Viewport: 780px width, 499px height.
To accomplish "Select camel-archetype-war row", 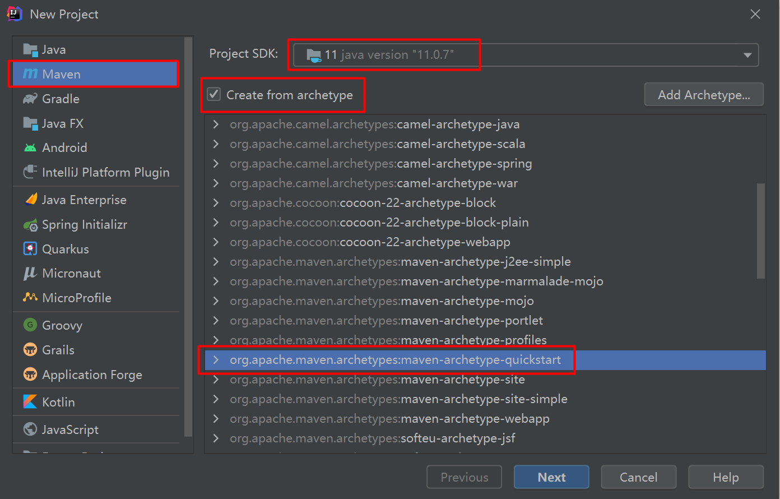I will coord(485,183).
